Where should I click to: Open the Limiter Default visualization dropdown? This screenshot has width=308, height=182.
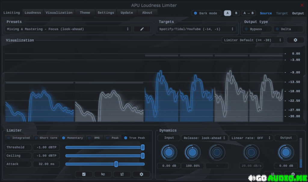tap(253, 40)
